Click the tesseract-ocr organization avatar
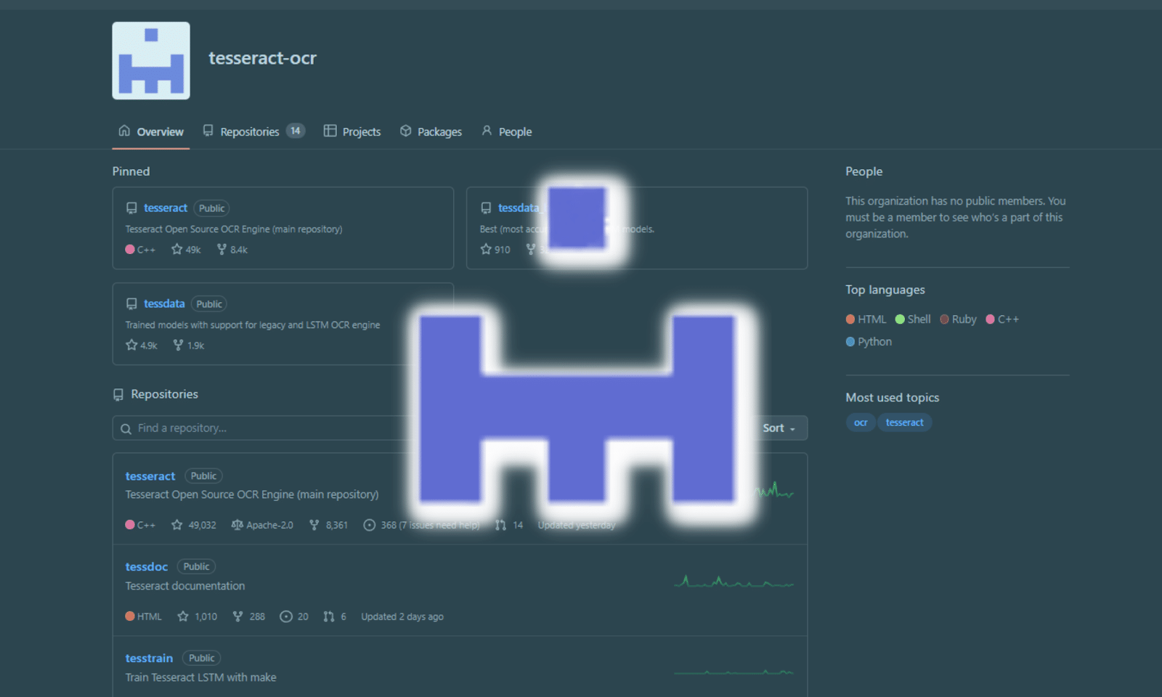The height and width of the screenshot is (697, 1162). pos(150,60)
